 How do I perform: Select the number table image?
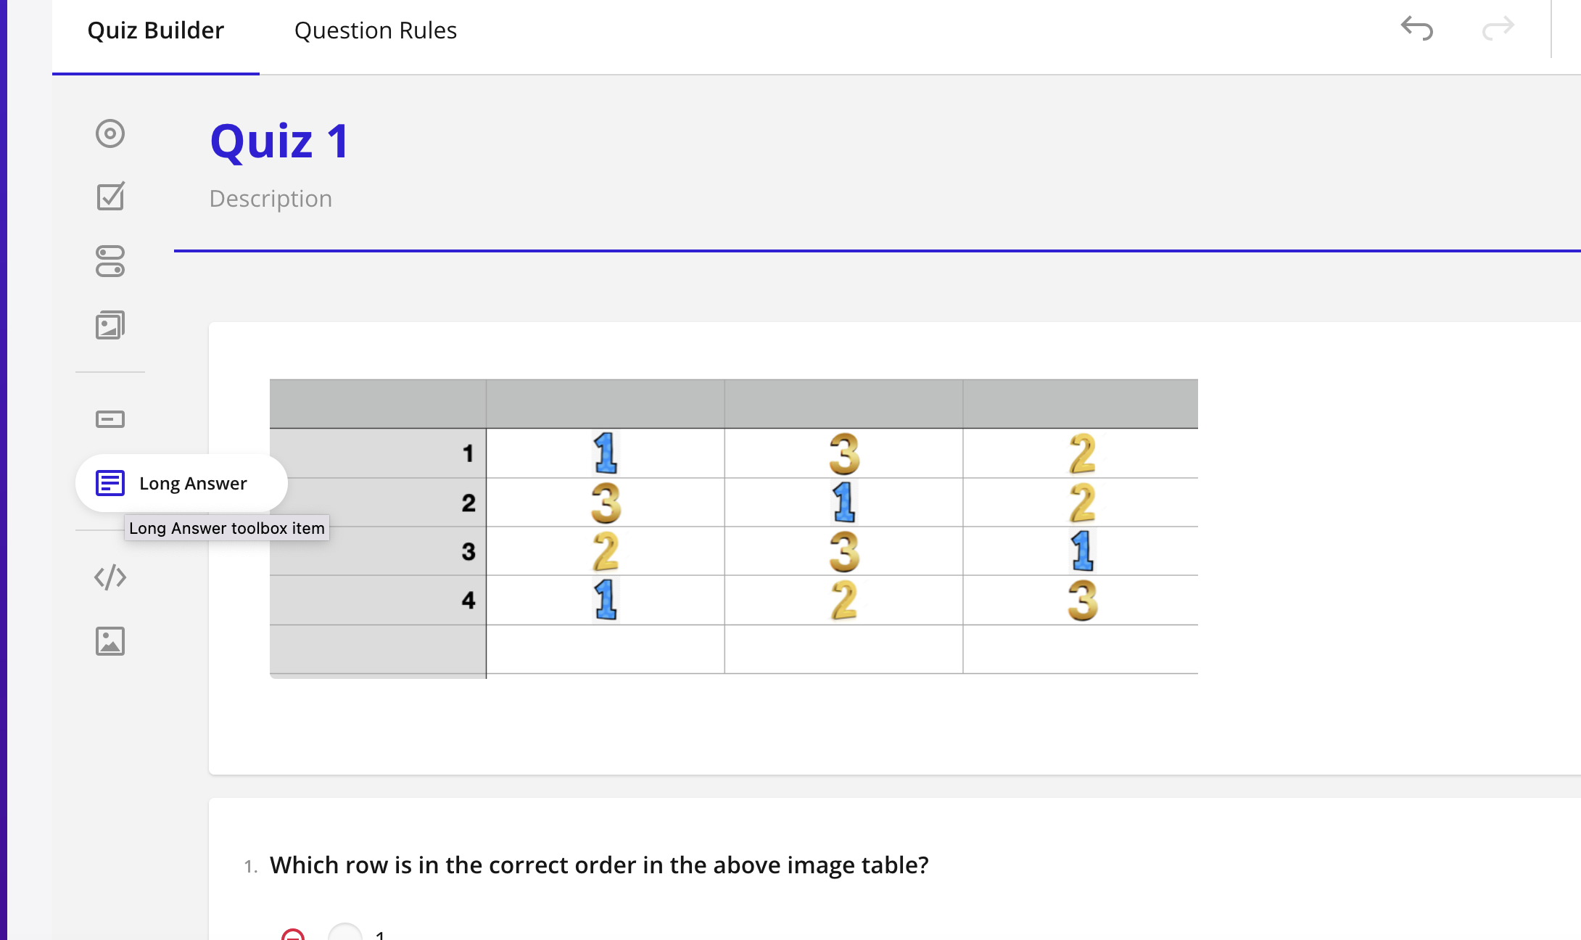pos(733,528)
